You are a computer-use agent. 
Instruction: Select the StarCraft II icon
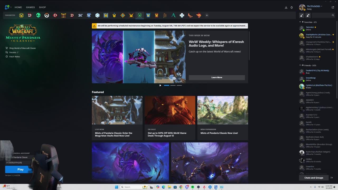(89, 15)
